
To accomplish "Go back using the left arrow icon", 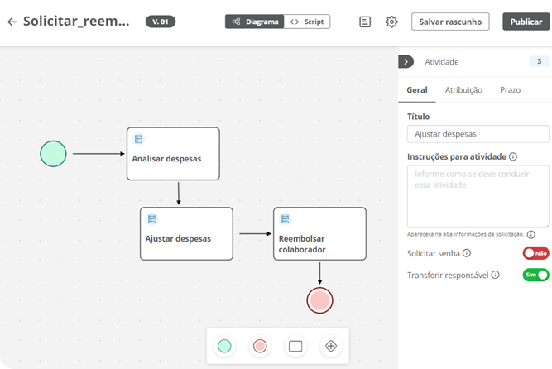I will 12,22.
